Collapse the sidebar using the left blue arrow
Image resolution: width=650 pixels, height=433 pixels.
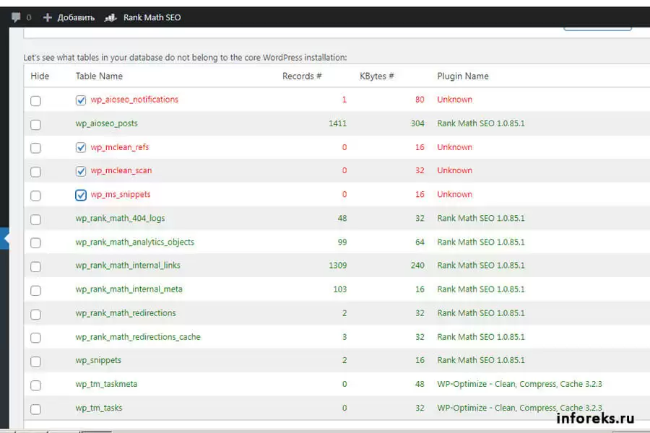4,237
